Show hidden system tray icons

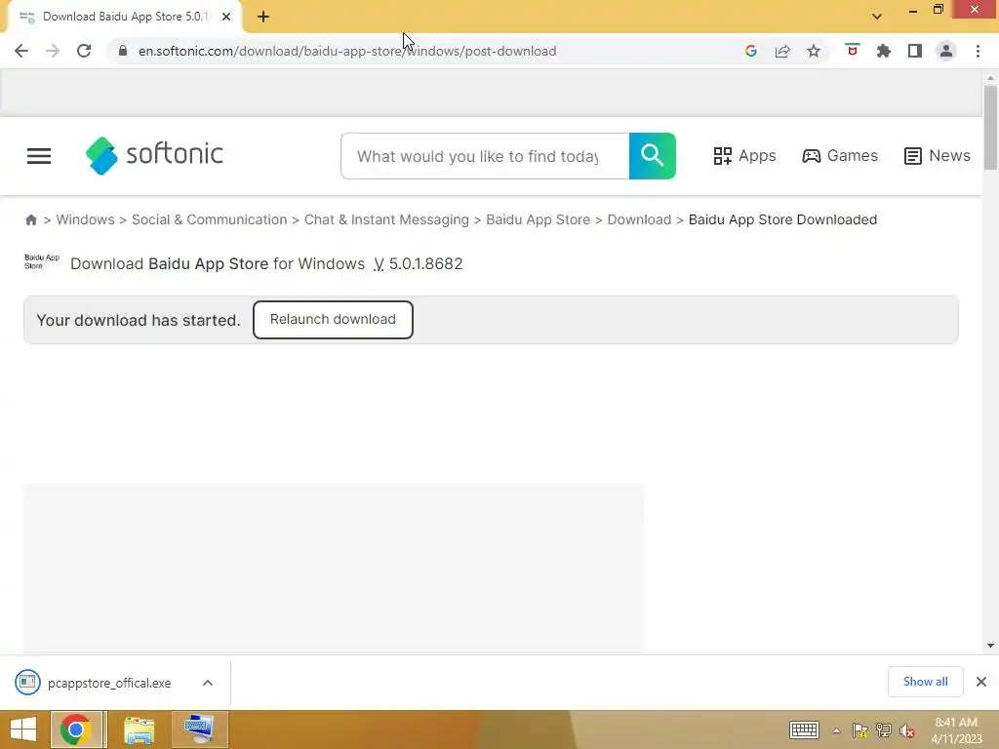(836, 730)
